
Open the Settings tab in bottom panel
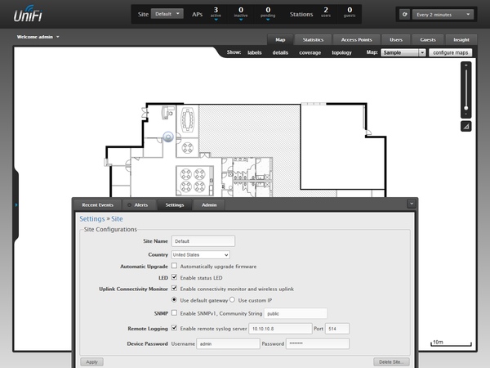point(175,205)
